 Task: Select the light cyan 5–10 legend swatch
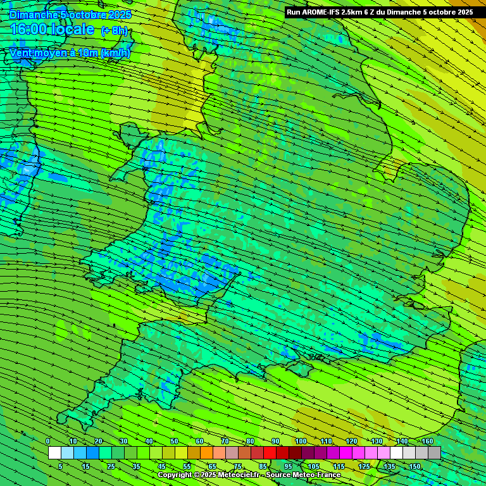coord(67,453)
